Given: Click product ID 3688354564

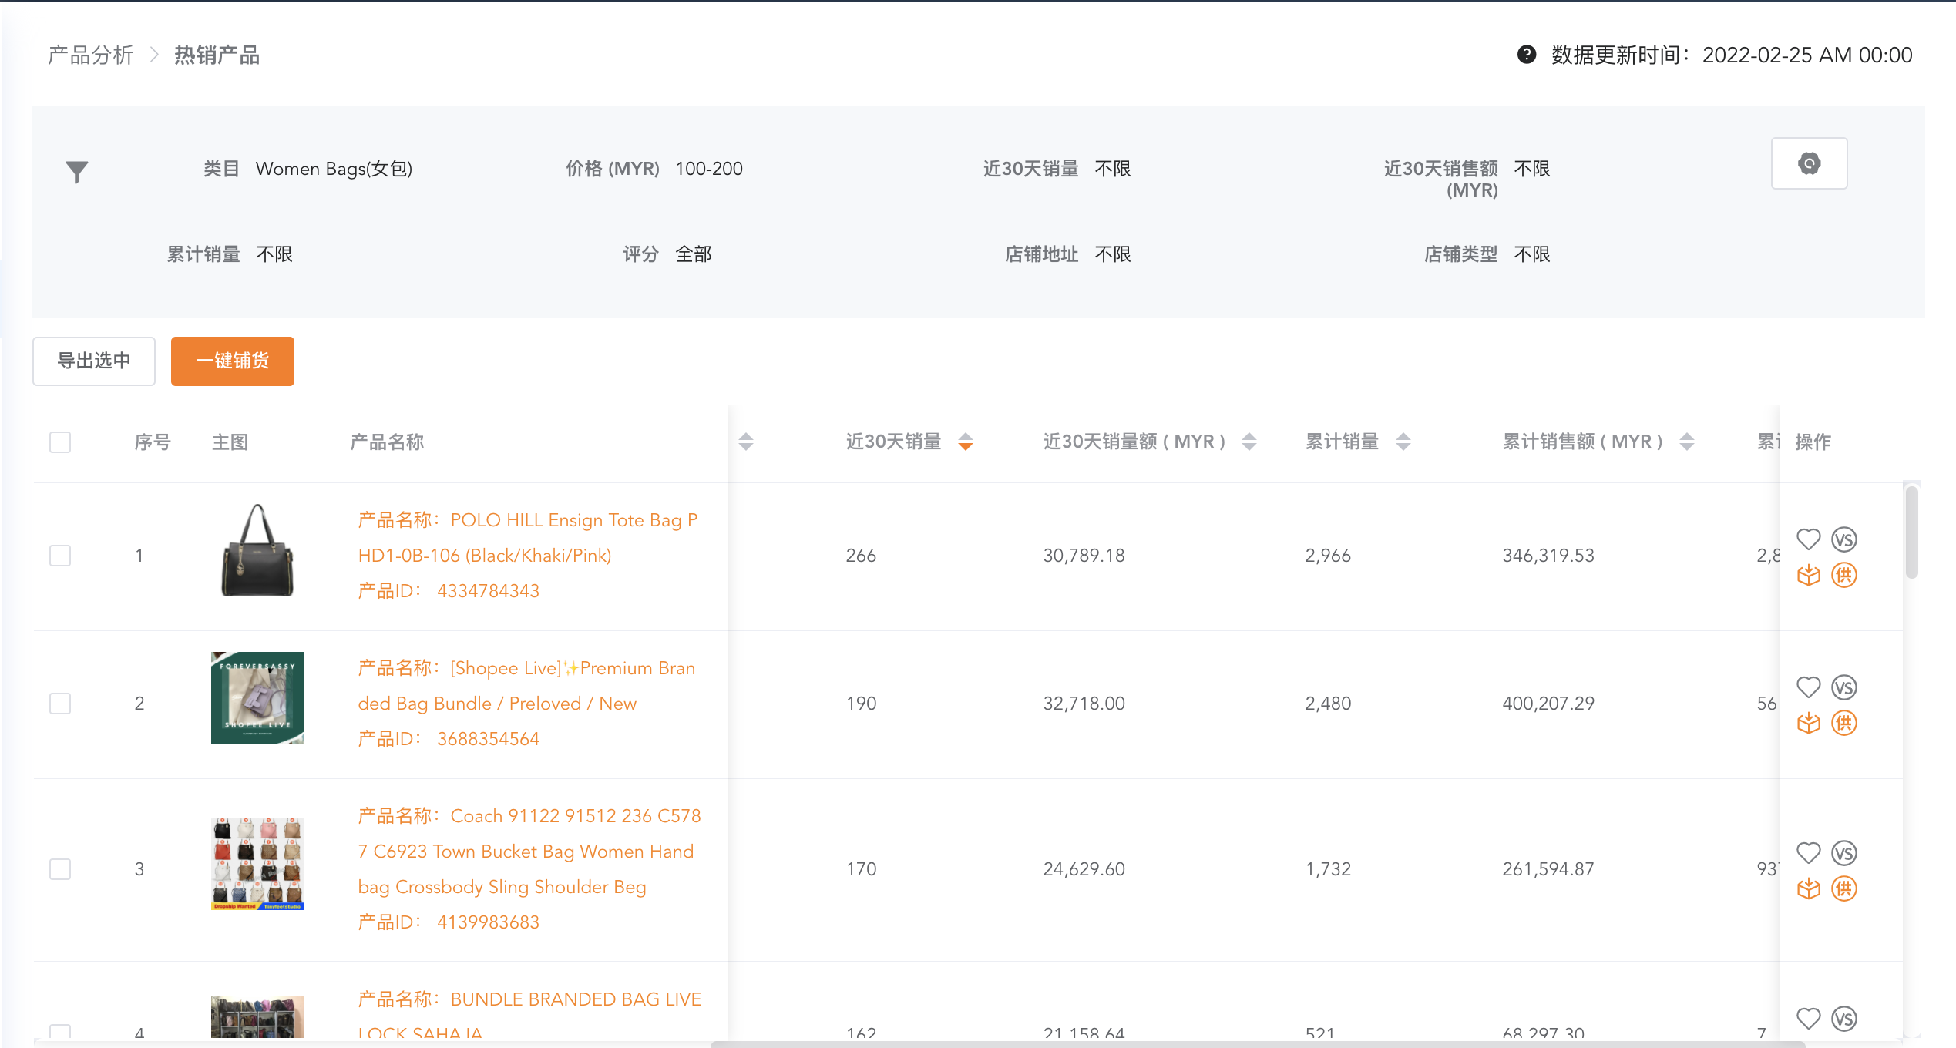Looking at the screenshot, I should (x=488, y=738).
